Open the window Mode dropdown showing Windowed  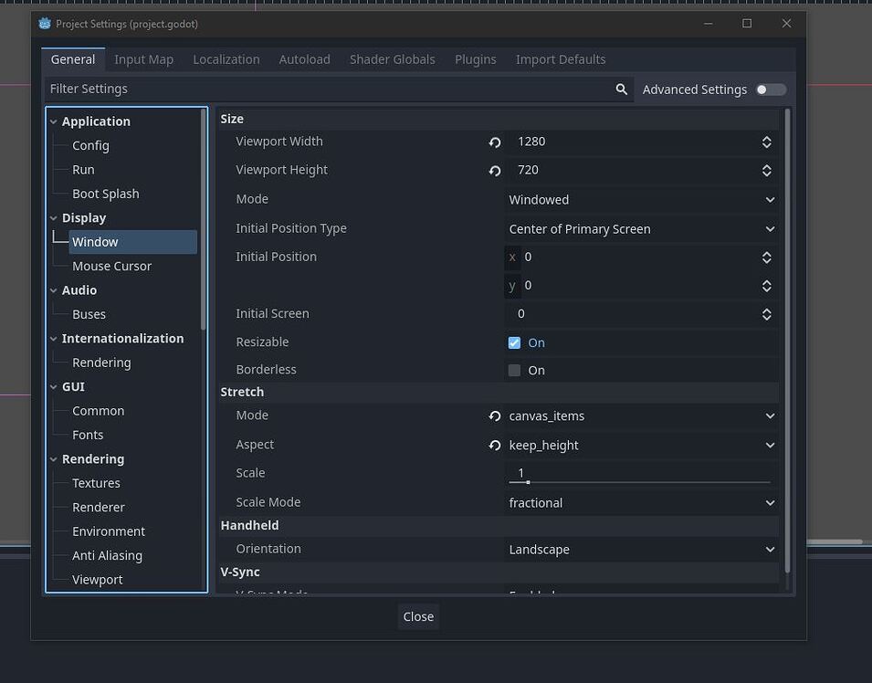(x=641, y=200)
